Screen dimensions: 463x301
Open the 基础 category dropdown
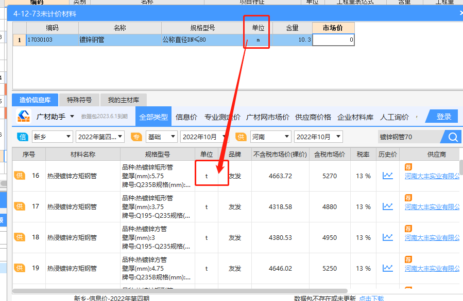click(161, 137)
